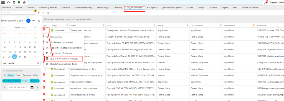
Task: Click the funnel filter icon beside search
Action: (39, 13)
